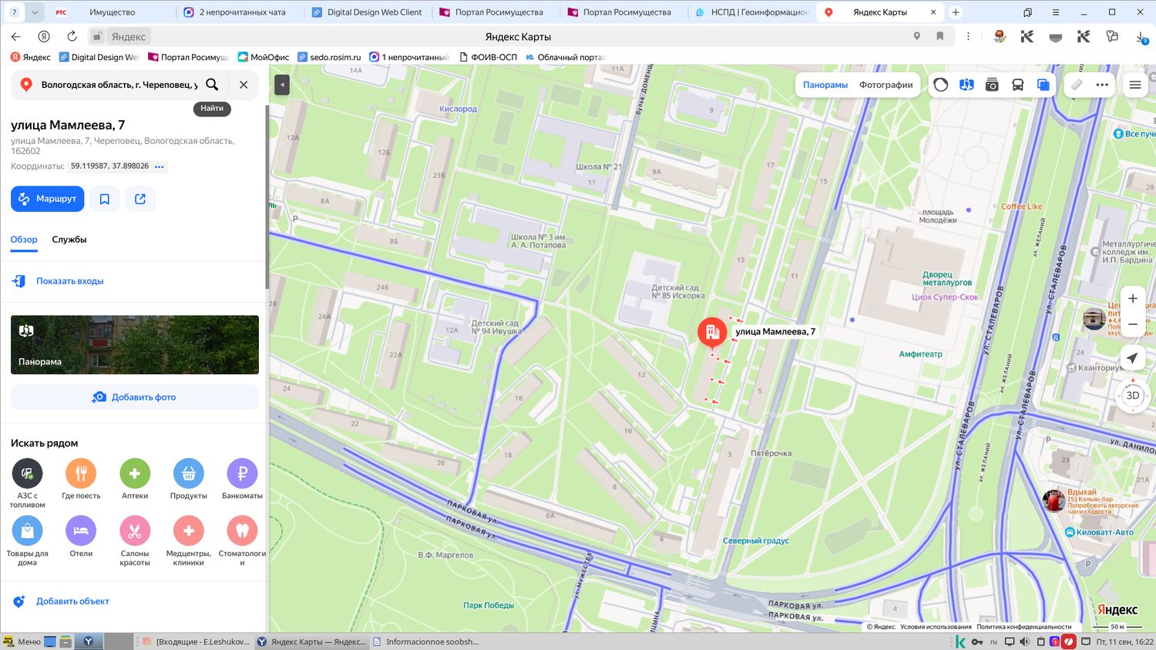Show public transport on the map
The height and width of the screenshot is (650, 1156).
pyautogui.click(x=1017, y=85)
